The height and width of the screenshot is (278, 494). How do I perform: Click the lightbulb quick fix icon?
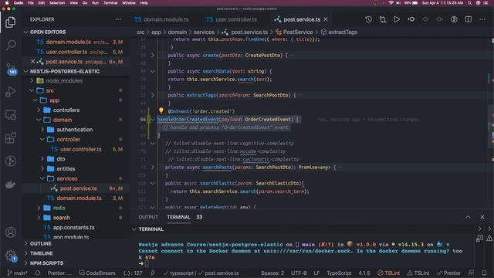pyautogui.click(x=161, y=110)
